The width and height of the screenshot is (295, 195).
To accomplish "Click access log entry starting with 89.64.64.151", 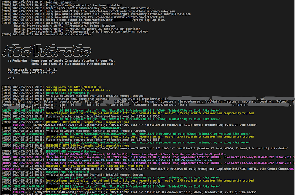I will pos(148,169).
